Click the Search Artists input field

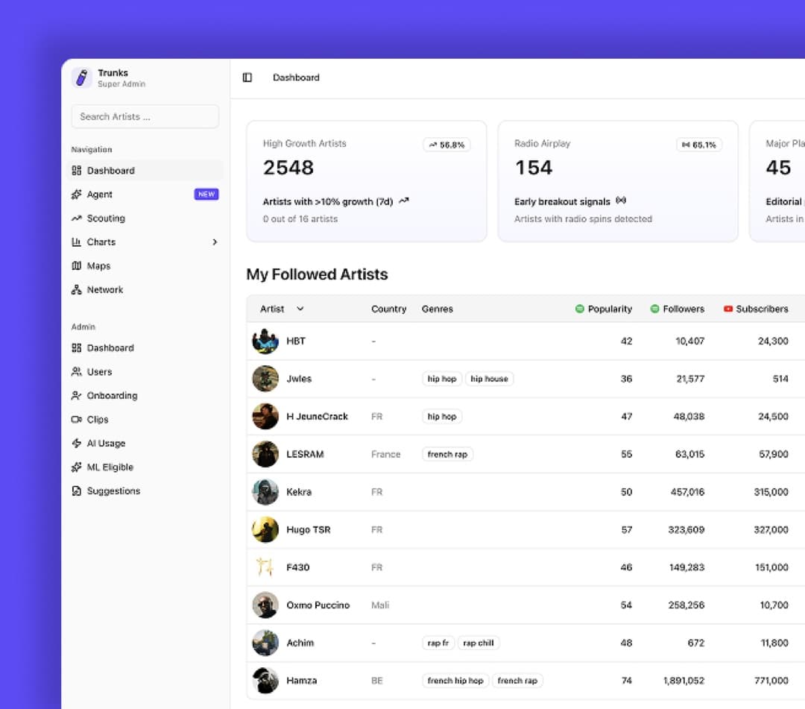[x=145, y=116]
